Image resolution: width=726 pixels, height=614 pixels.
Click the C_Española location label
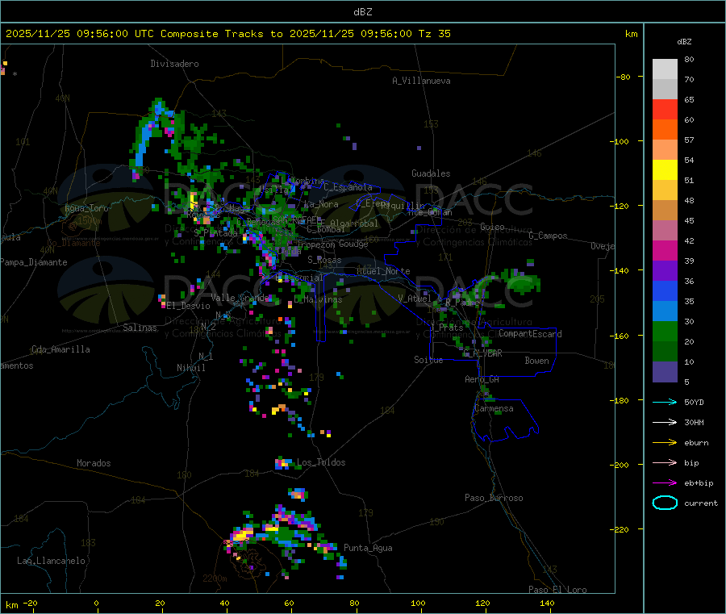[x=348, y=187]
